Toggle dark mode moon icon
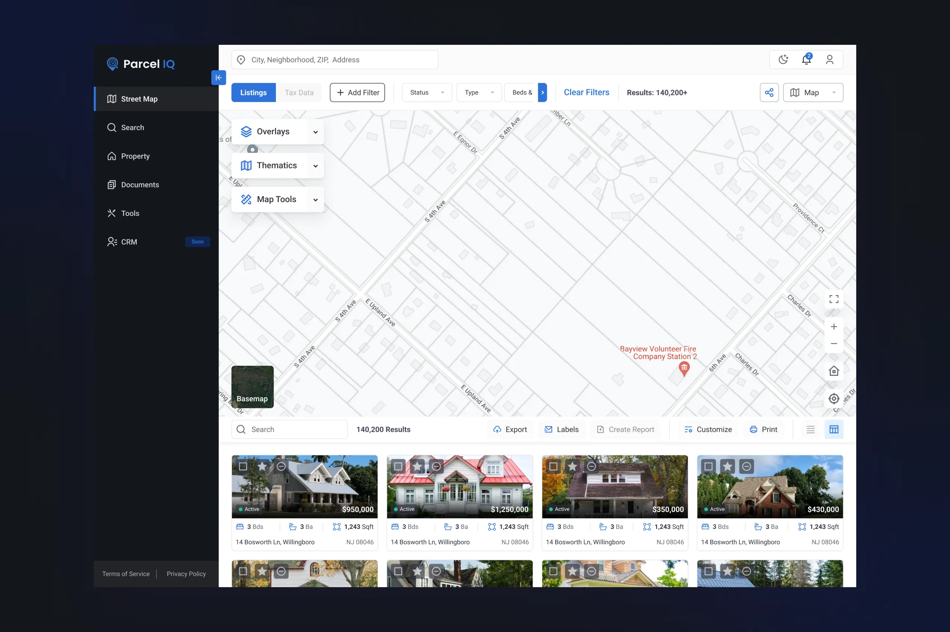The width and height of the screenshot is (950, 632). (783, 60)
